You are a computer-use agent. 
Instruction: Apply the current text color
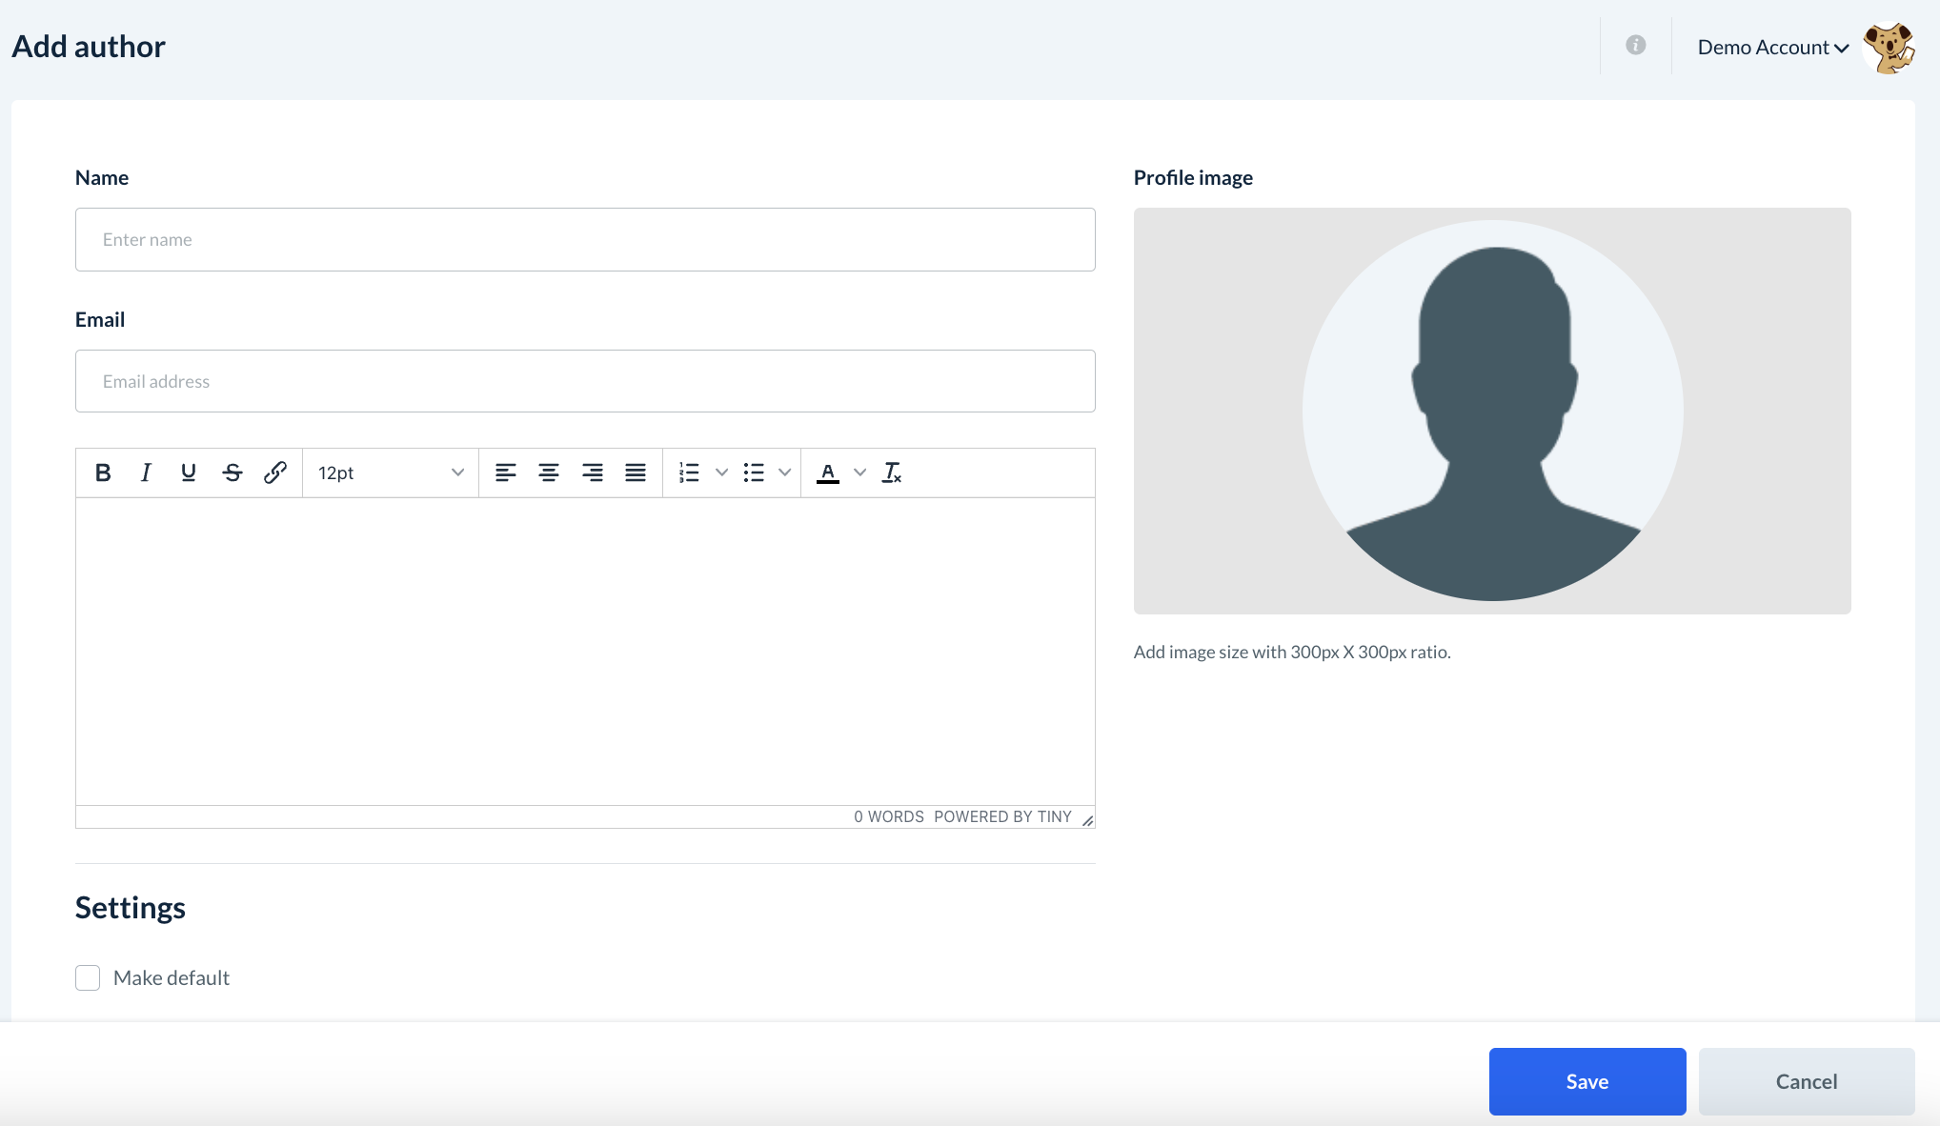pyautogui.click(x=828, y=473)
